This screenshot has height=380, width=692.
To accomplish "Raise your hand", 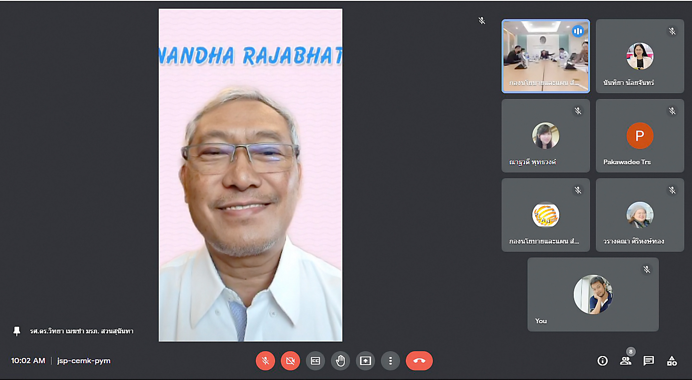I will tap(340, 361).
